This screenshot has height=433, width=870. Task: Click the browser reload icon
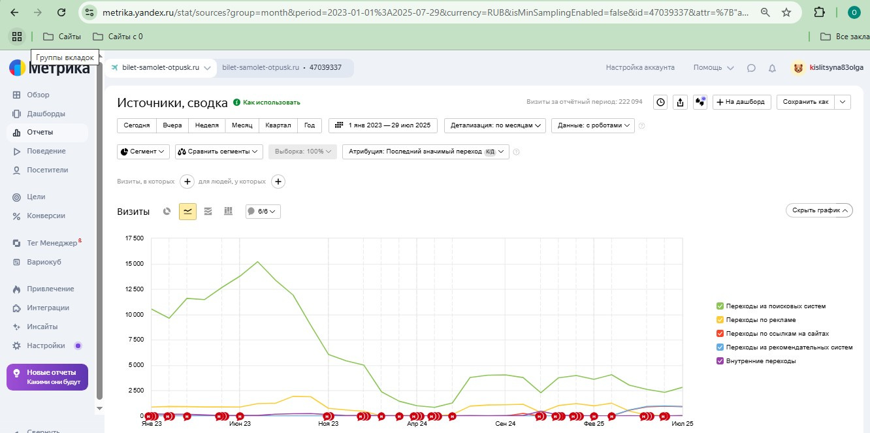[61, 12]
